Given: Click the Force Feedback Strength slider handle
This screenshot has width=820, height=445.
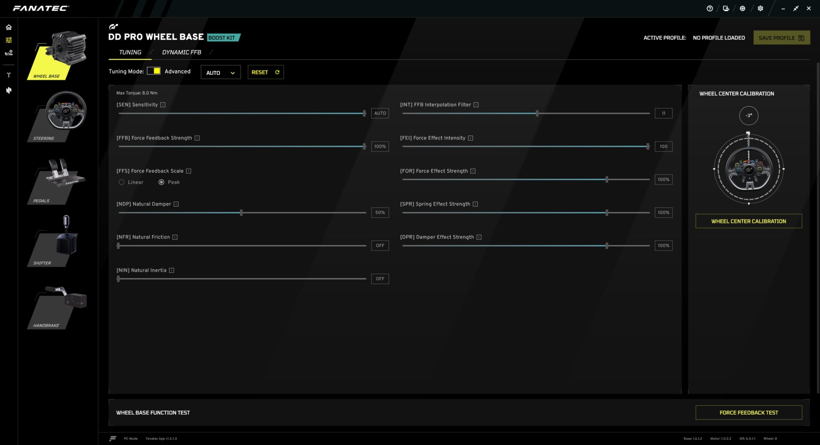Looking at the screenshot, I should click(x=364, y=147).
